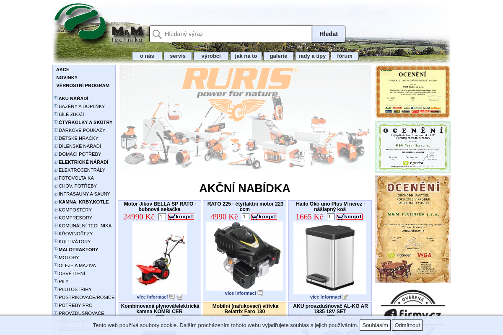Open the AKCE link in sidebar
The image size is (503, 335).
pyautogui.click(x=63, y=70)
